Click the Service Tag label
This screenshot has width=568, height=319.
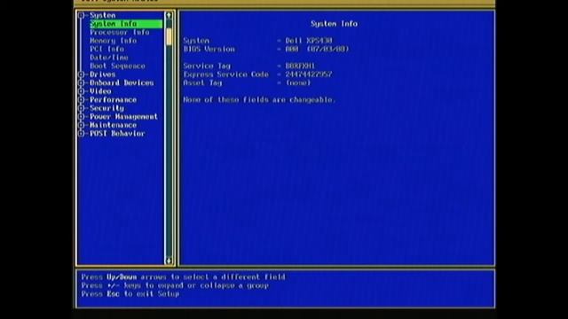tap(207, 66)
